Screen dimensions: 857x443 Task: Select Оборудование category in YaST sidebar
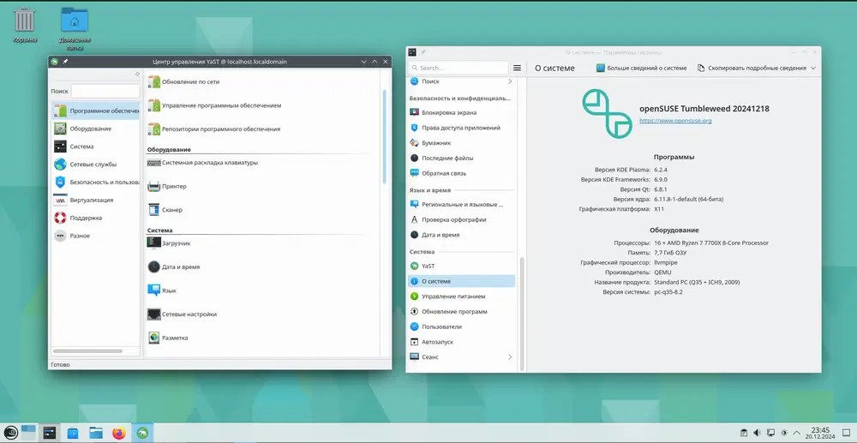pos(96,129)
